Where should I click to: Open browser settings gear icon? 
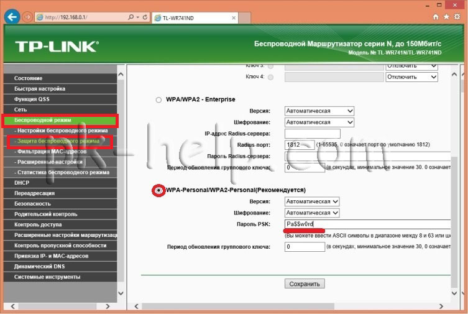[457, 17]
